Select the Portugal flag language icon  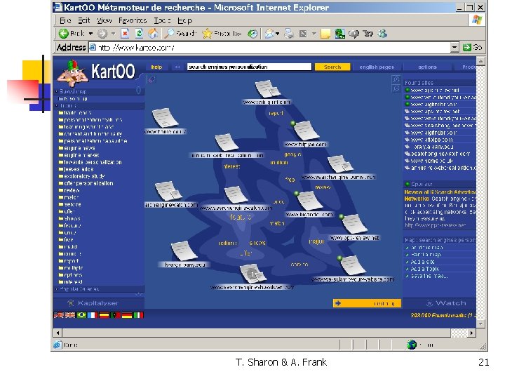[x=115, y=315]
